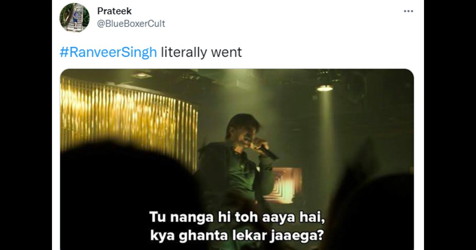Open the three-dot more options menu
This screenshot has height=250, width=476.
click(408, 11)
